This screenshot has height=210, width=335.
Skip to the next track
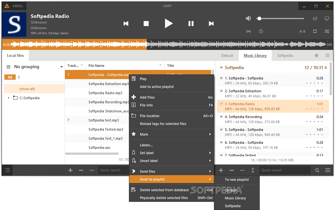pos(211,24)
